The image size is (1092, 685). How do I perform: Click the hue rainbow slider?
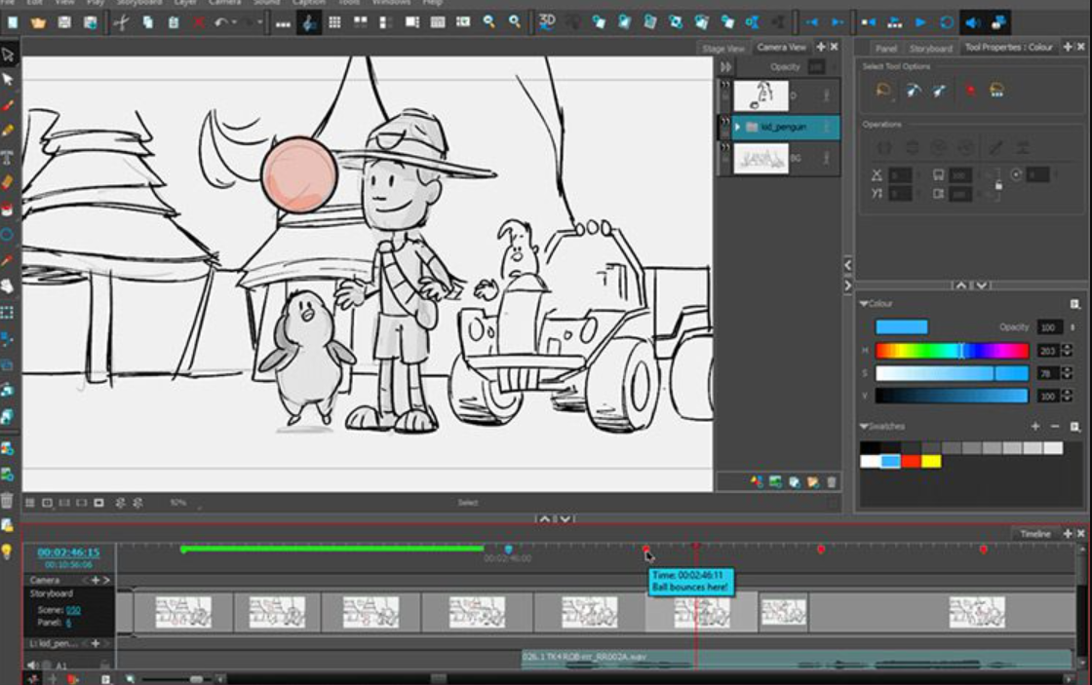(951, 351)
